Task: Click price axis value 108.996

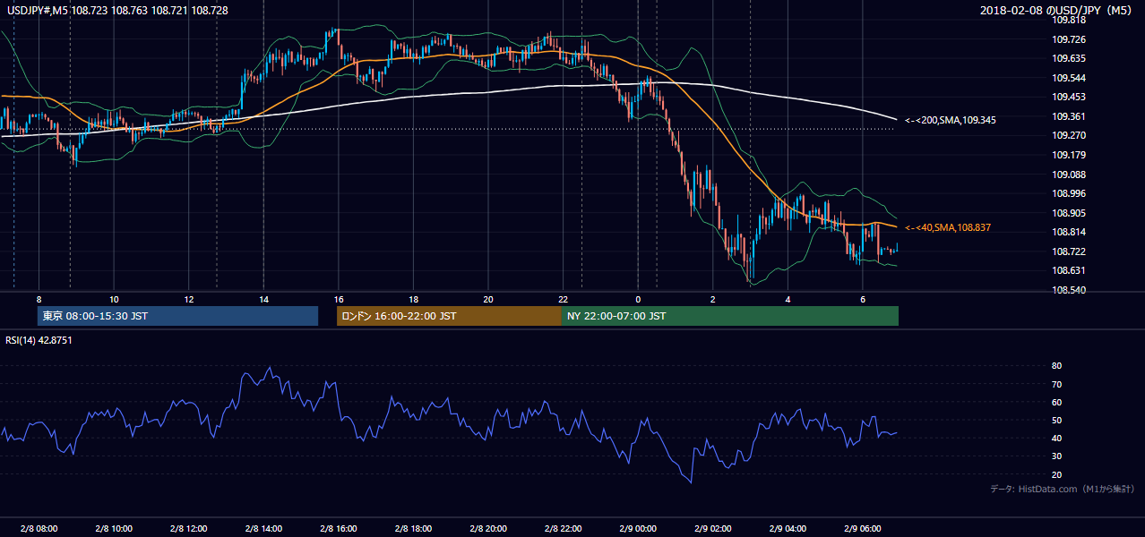Action: coord(1069,193)
